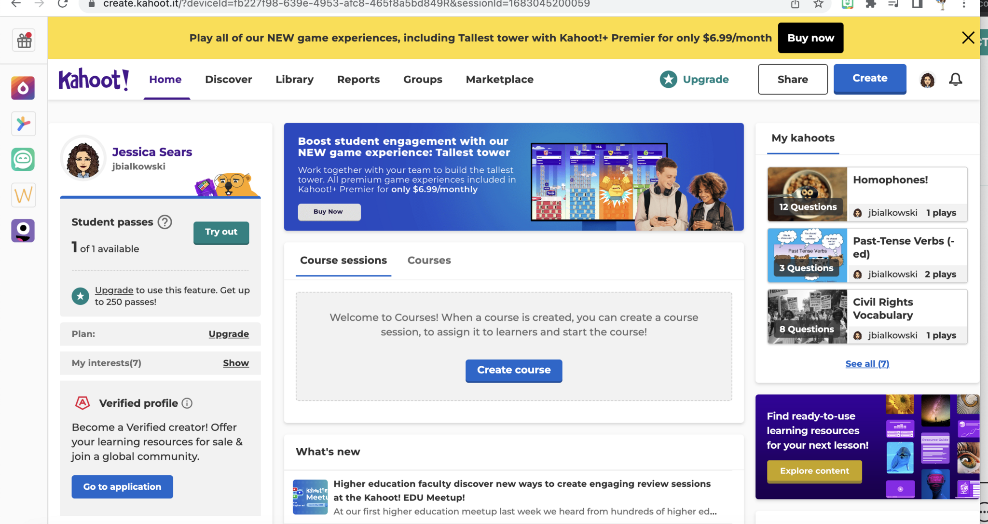Show My interests list
This screenshot has height=524, width=988.
pos(235,363)
